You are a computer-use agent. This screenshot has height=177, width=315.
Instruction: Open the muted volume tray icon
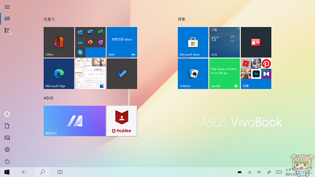pyautogui.click(x=259, y=172)
